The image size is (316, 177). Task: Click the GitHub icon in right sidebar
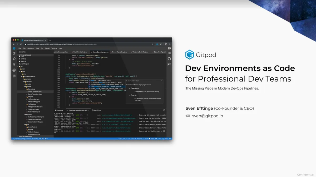pyautogui.click(x=169, y=59)
